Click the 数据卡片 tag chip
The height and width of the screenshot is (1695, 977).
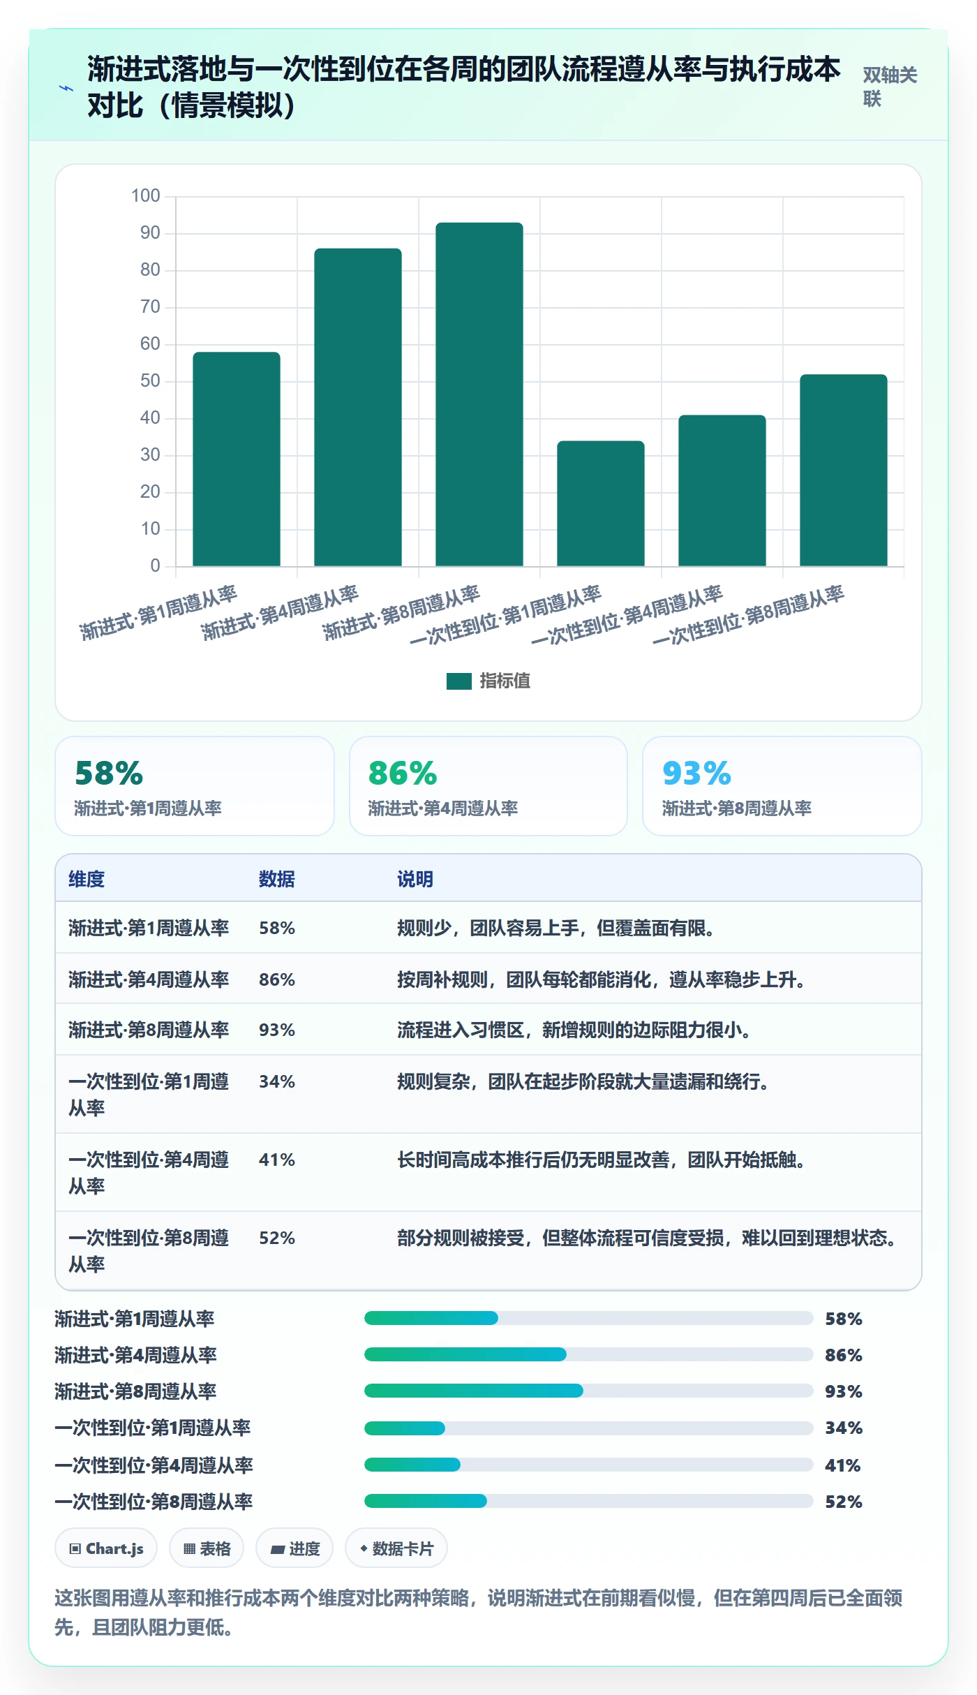[396, 1548]
